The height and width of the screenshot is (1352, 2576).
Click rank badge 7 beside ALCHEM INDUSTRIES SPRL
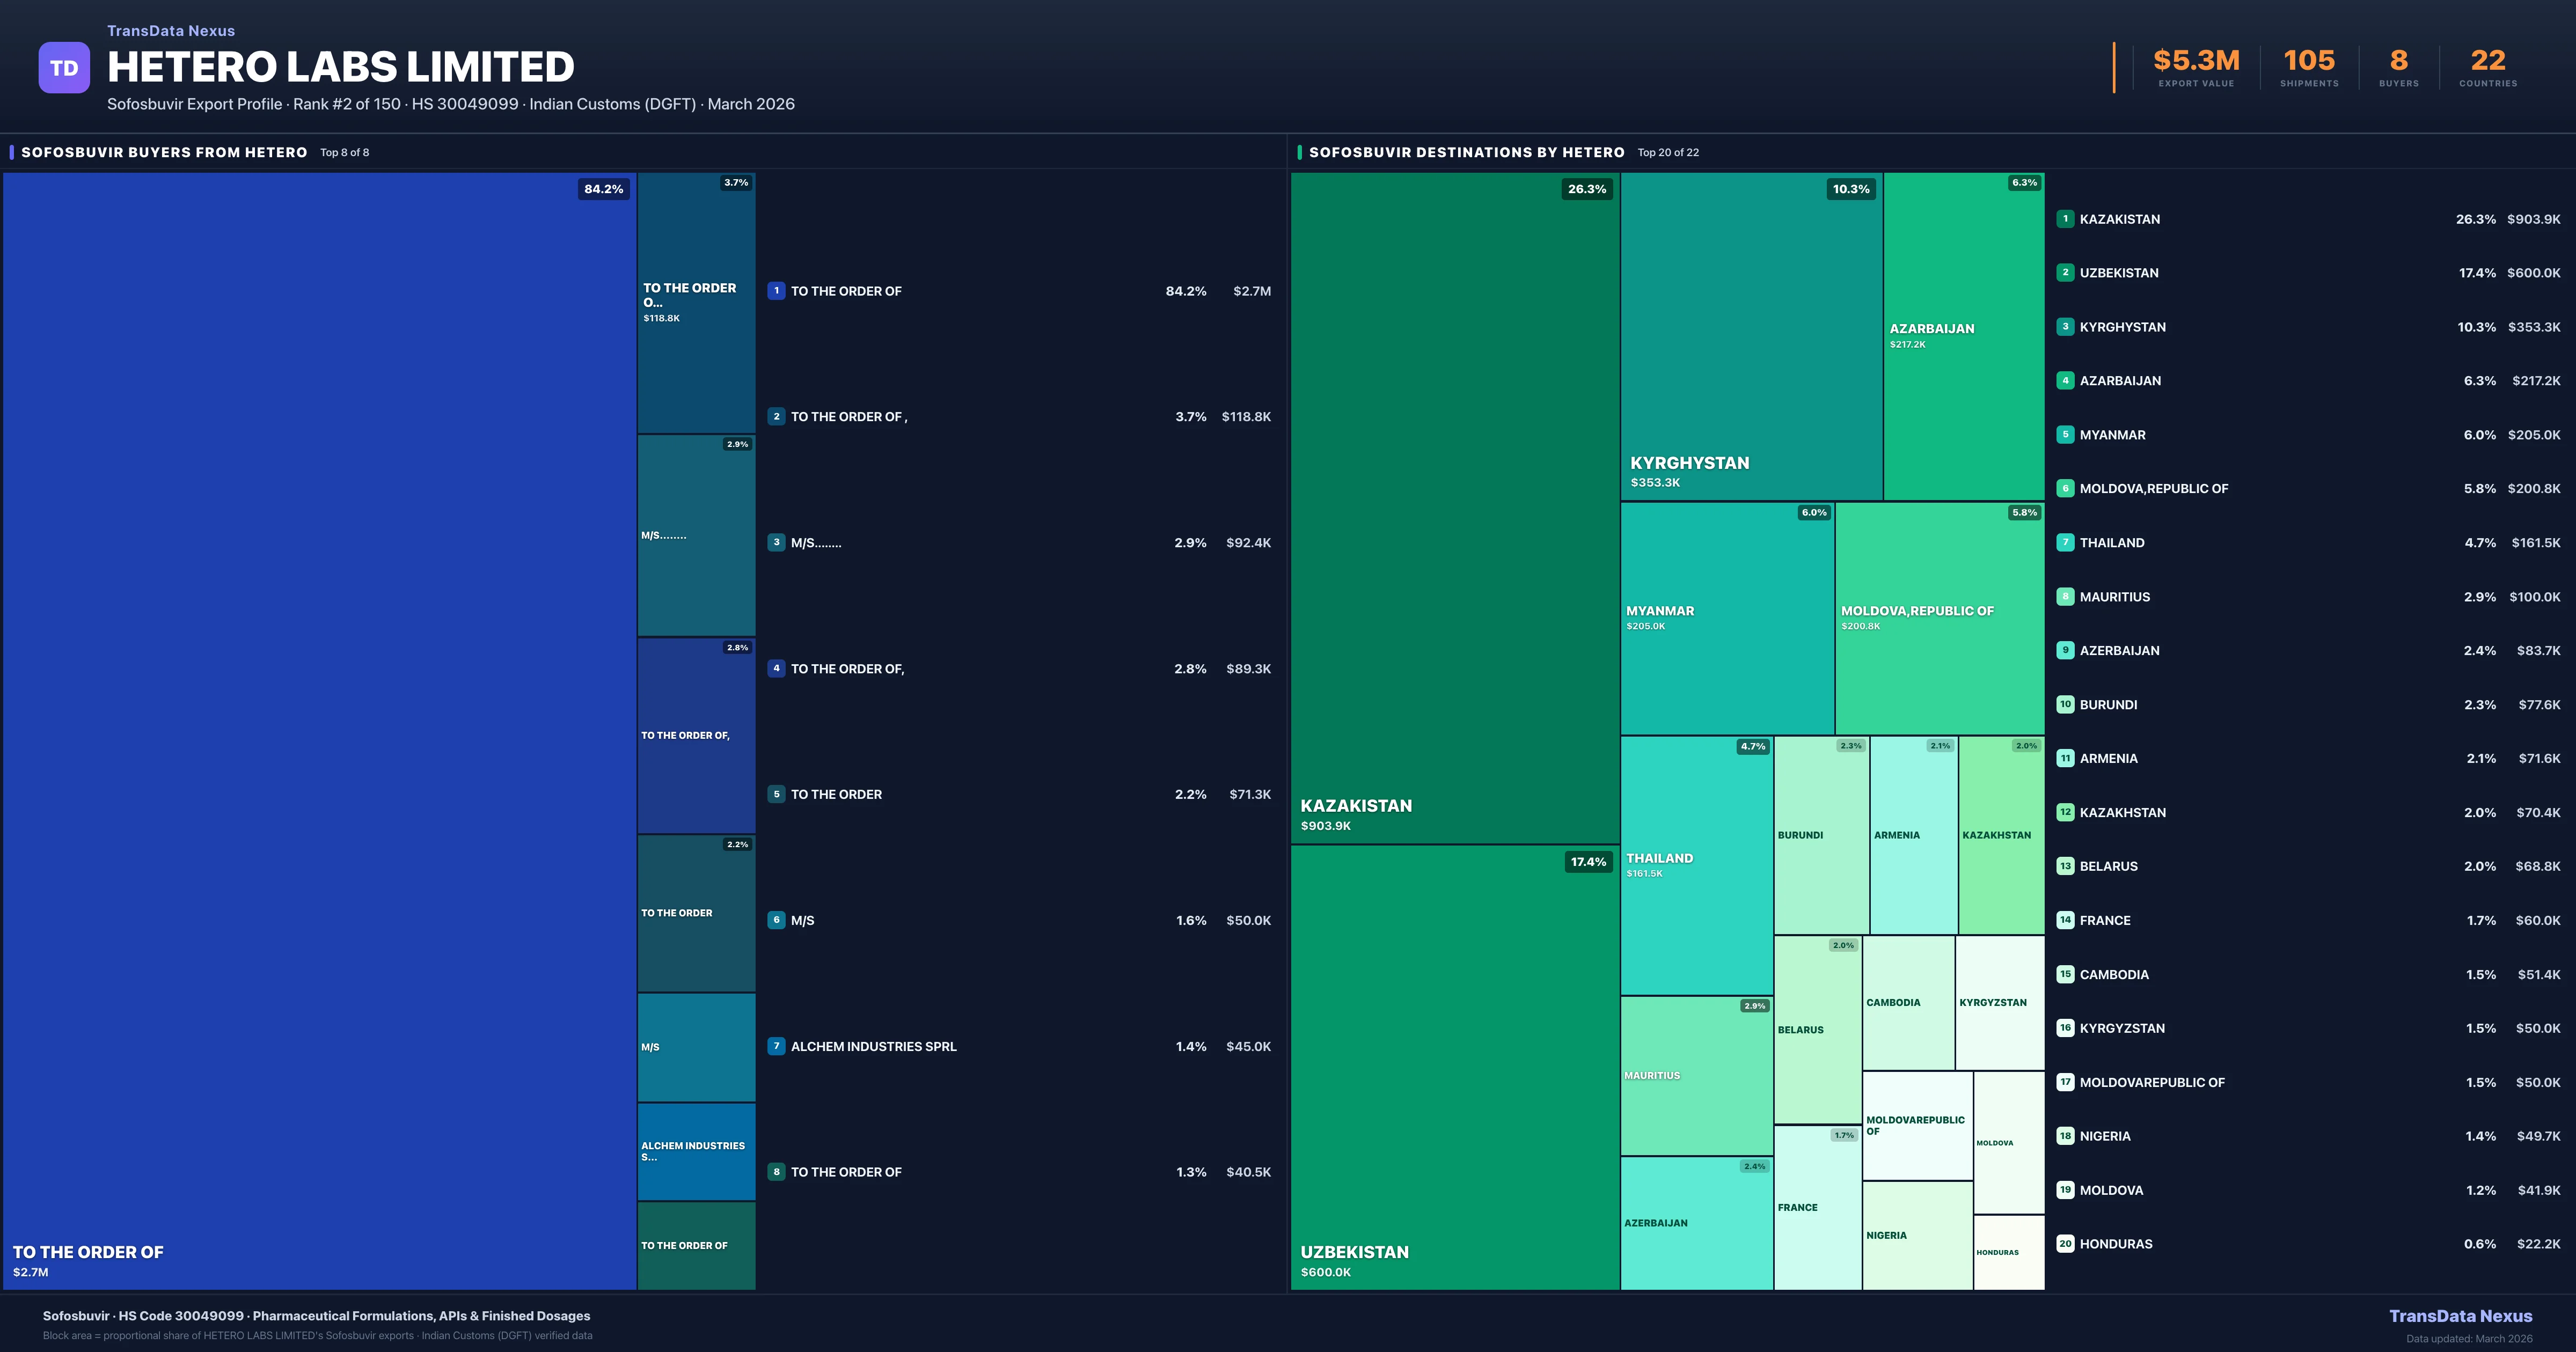777,1046
